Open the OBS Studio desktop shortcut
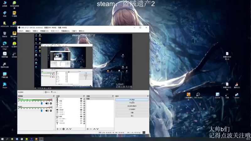 tap(198, 96)
